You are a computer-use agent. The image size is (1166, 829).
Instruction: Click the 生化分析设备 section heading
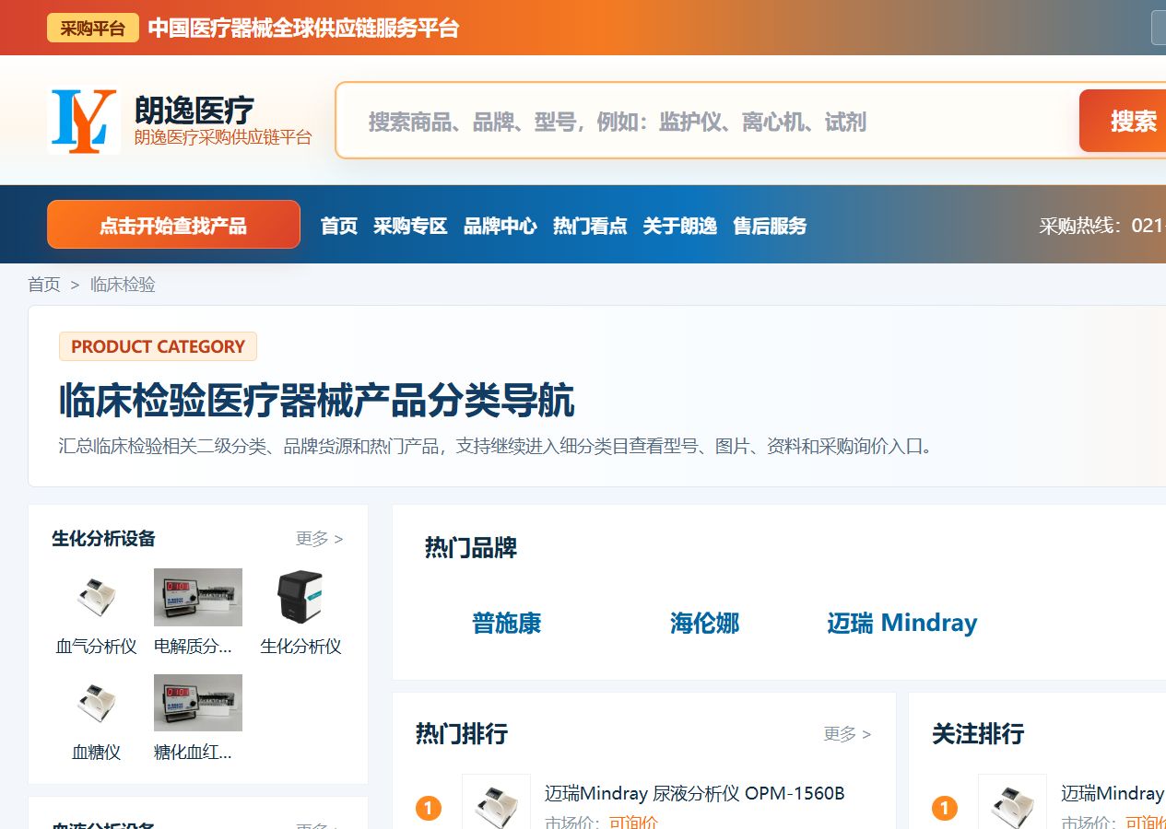(103, 539)
